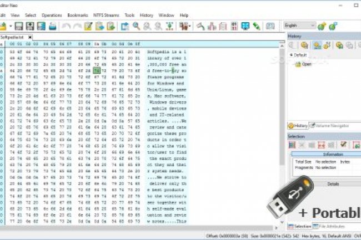Open the English language dropdown
The height and width of the screenshot is (240, 361).
tap(299, 25)
